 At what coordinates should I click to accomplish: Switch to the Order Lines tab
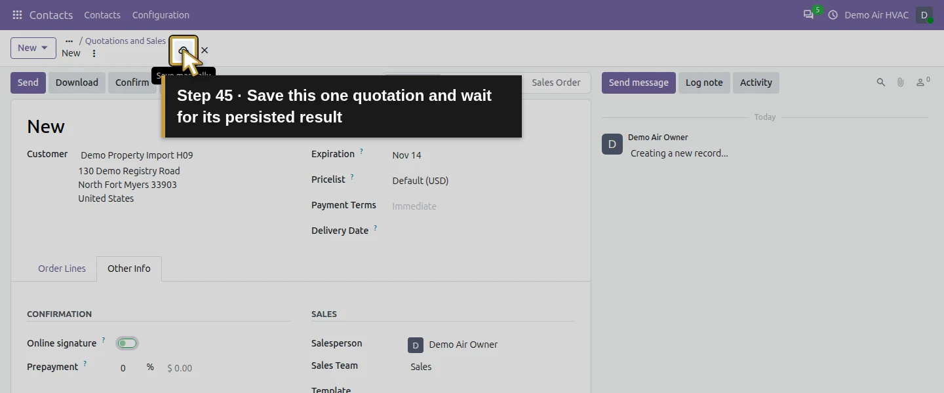point(62,269)
